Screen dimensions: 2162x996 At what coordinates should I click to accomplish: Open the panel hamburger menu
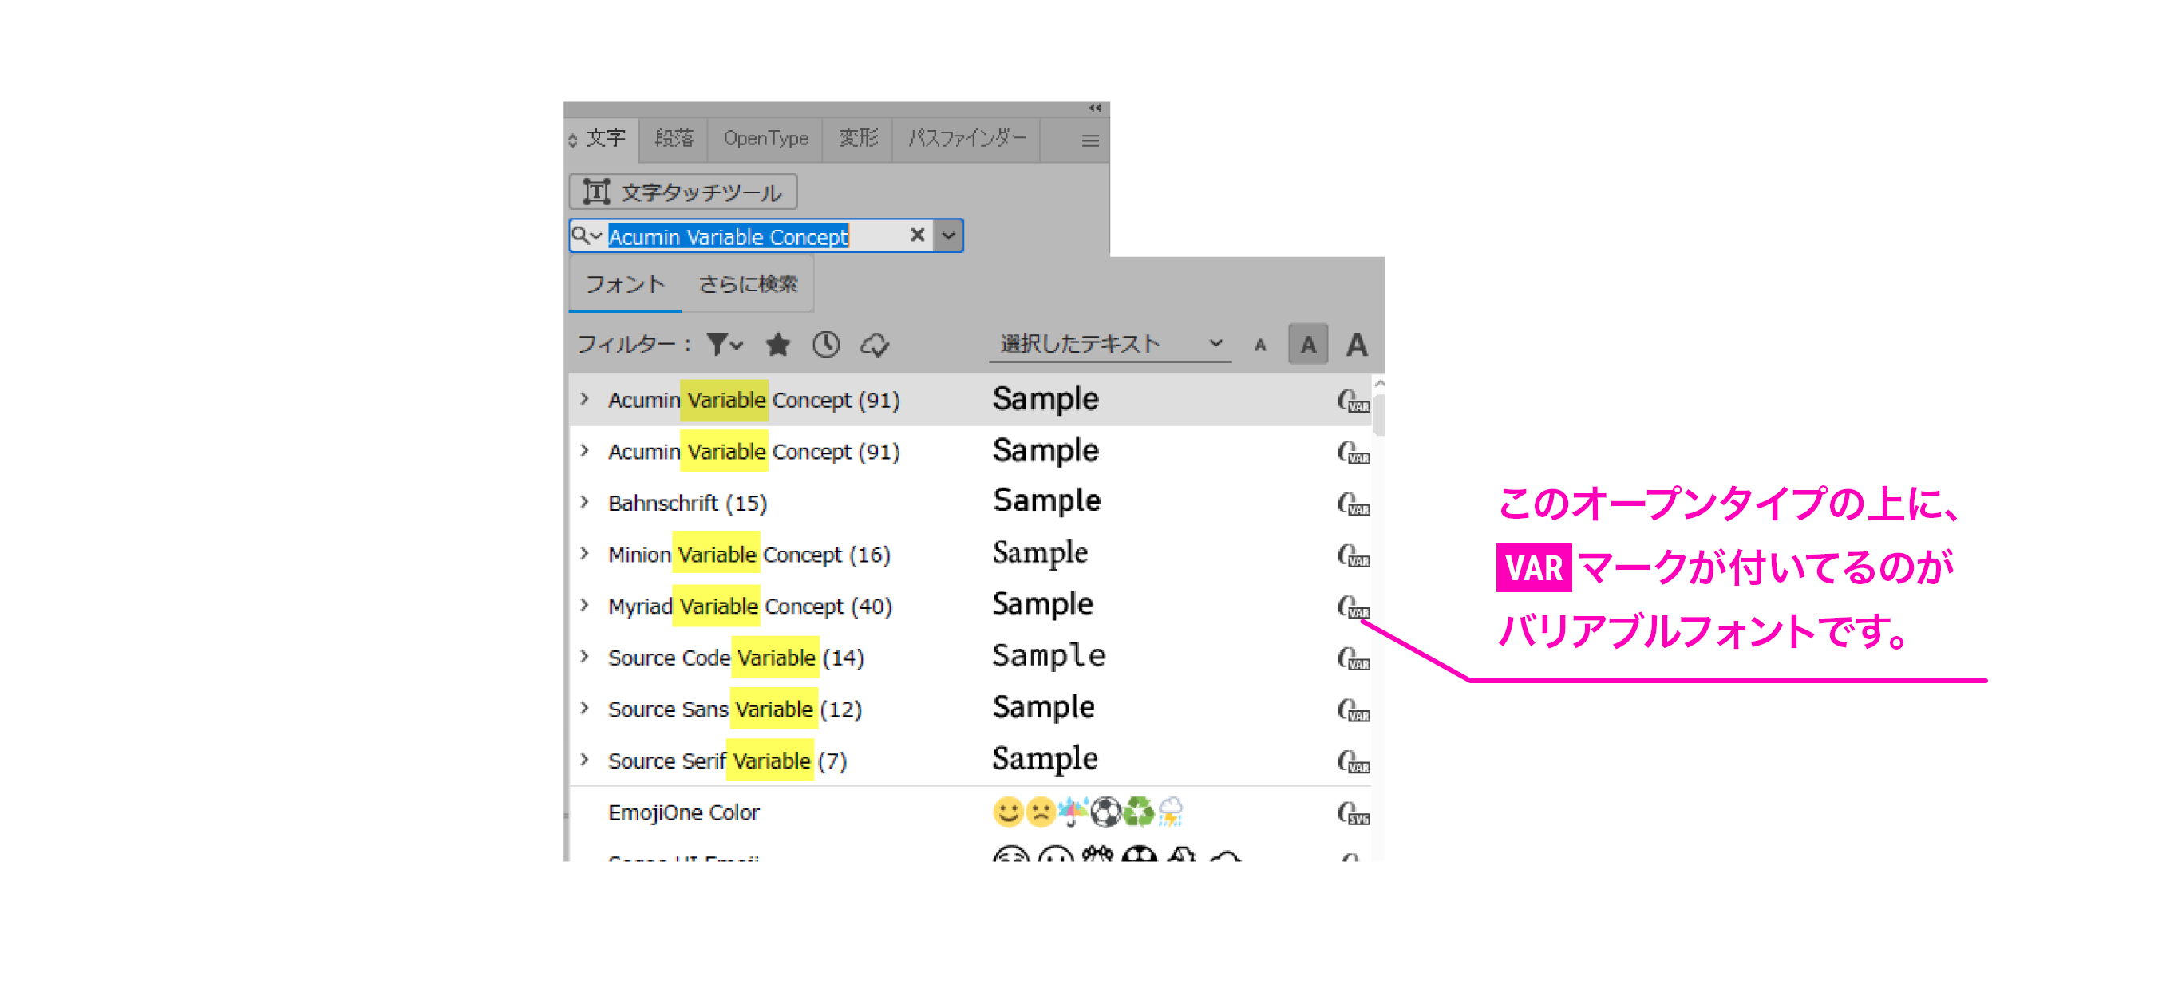click(1089, 141)
